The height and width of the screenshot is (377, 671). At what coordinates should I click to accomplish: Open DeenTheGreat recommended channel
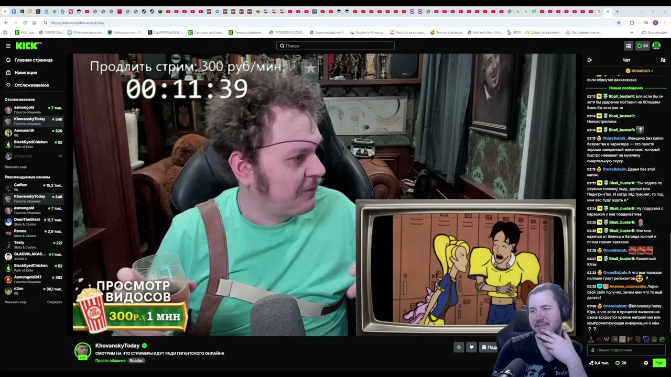(x=34, y=222)
